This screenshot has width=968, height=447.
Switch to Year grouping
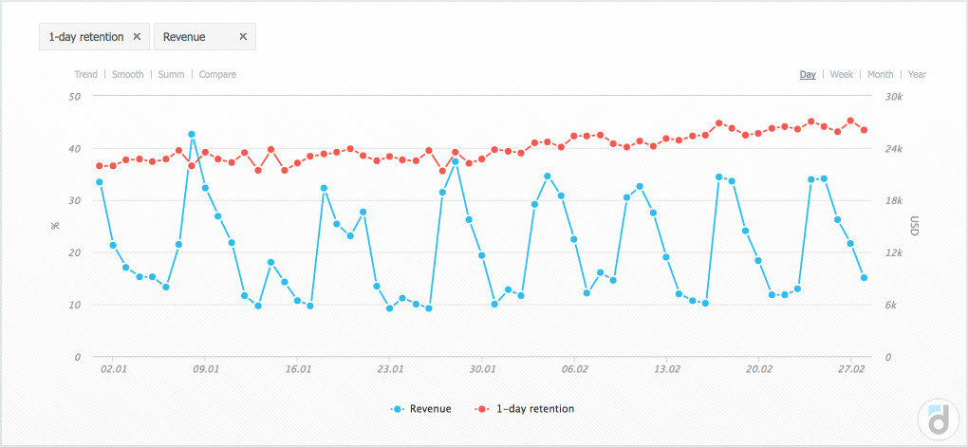pyautogui.click(x=917, y=74)
